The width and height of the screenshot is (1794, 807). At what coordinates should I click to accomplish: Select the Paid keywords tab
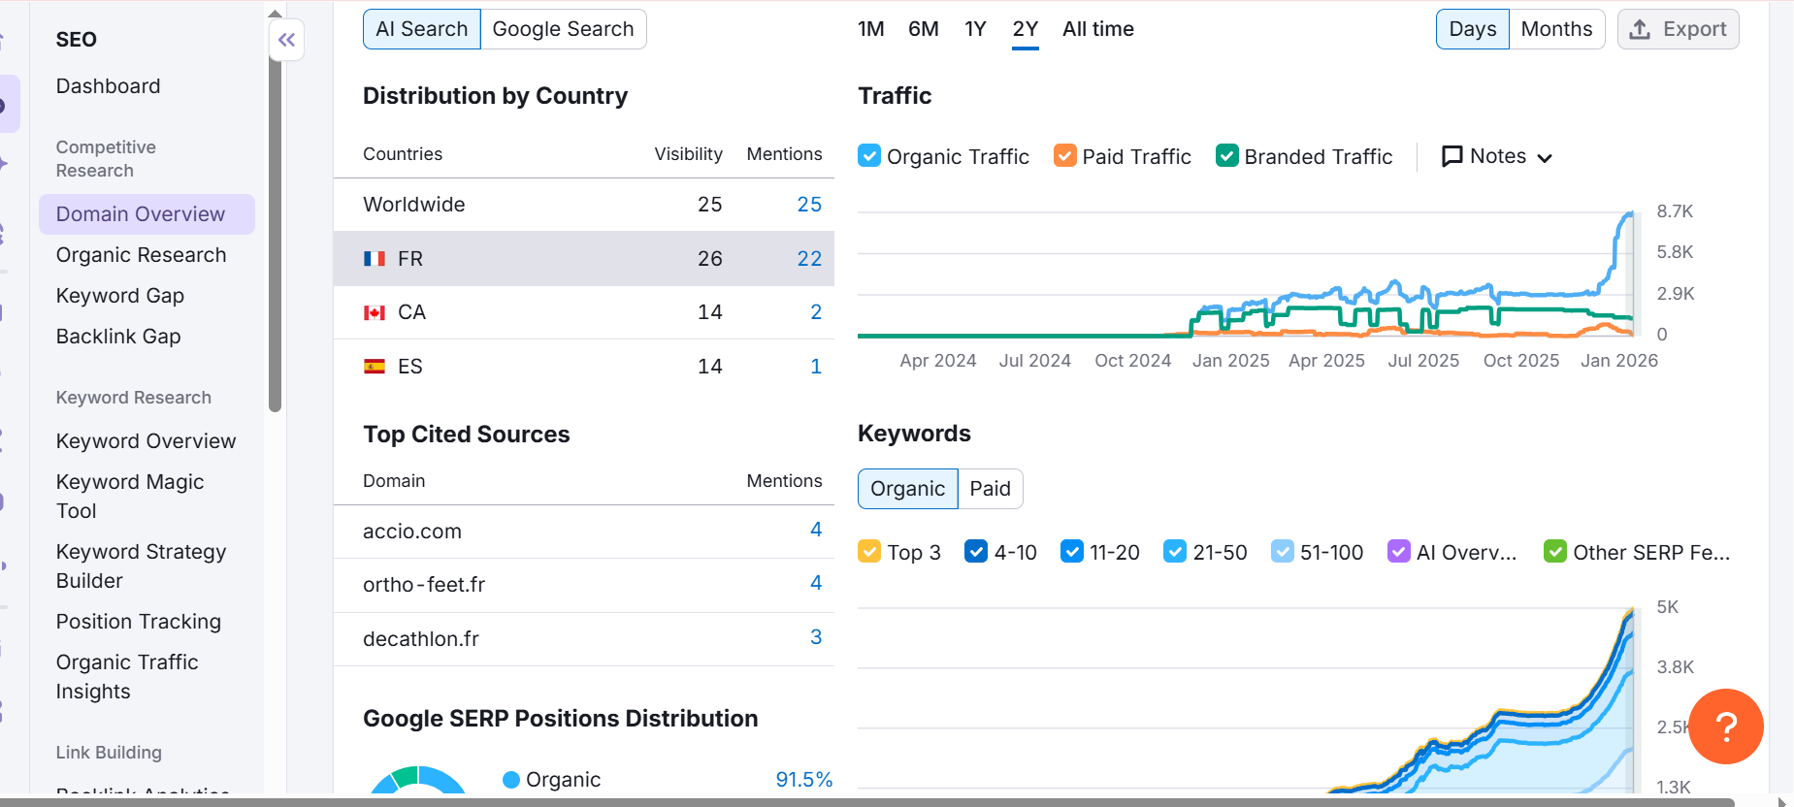coord(990,489)
